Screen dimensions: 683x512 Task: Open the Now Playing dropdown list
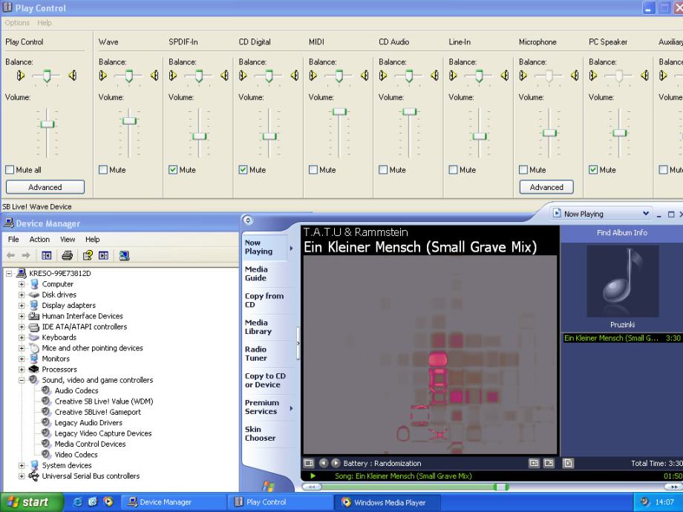645,214
